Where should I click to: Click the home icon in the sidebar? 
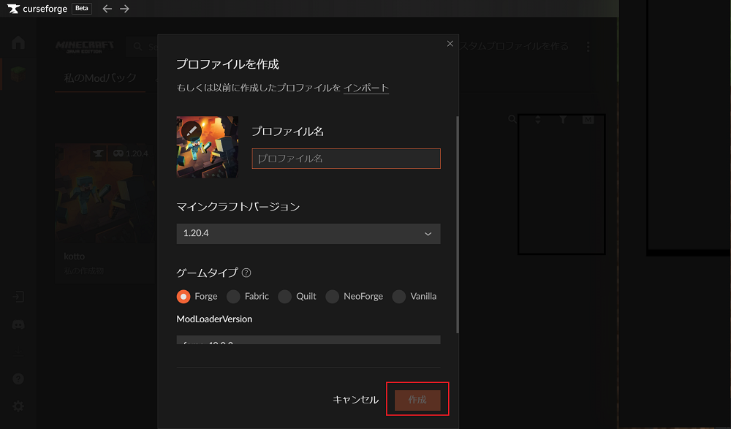point(18,43)
